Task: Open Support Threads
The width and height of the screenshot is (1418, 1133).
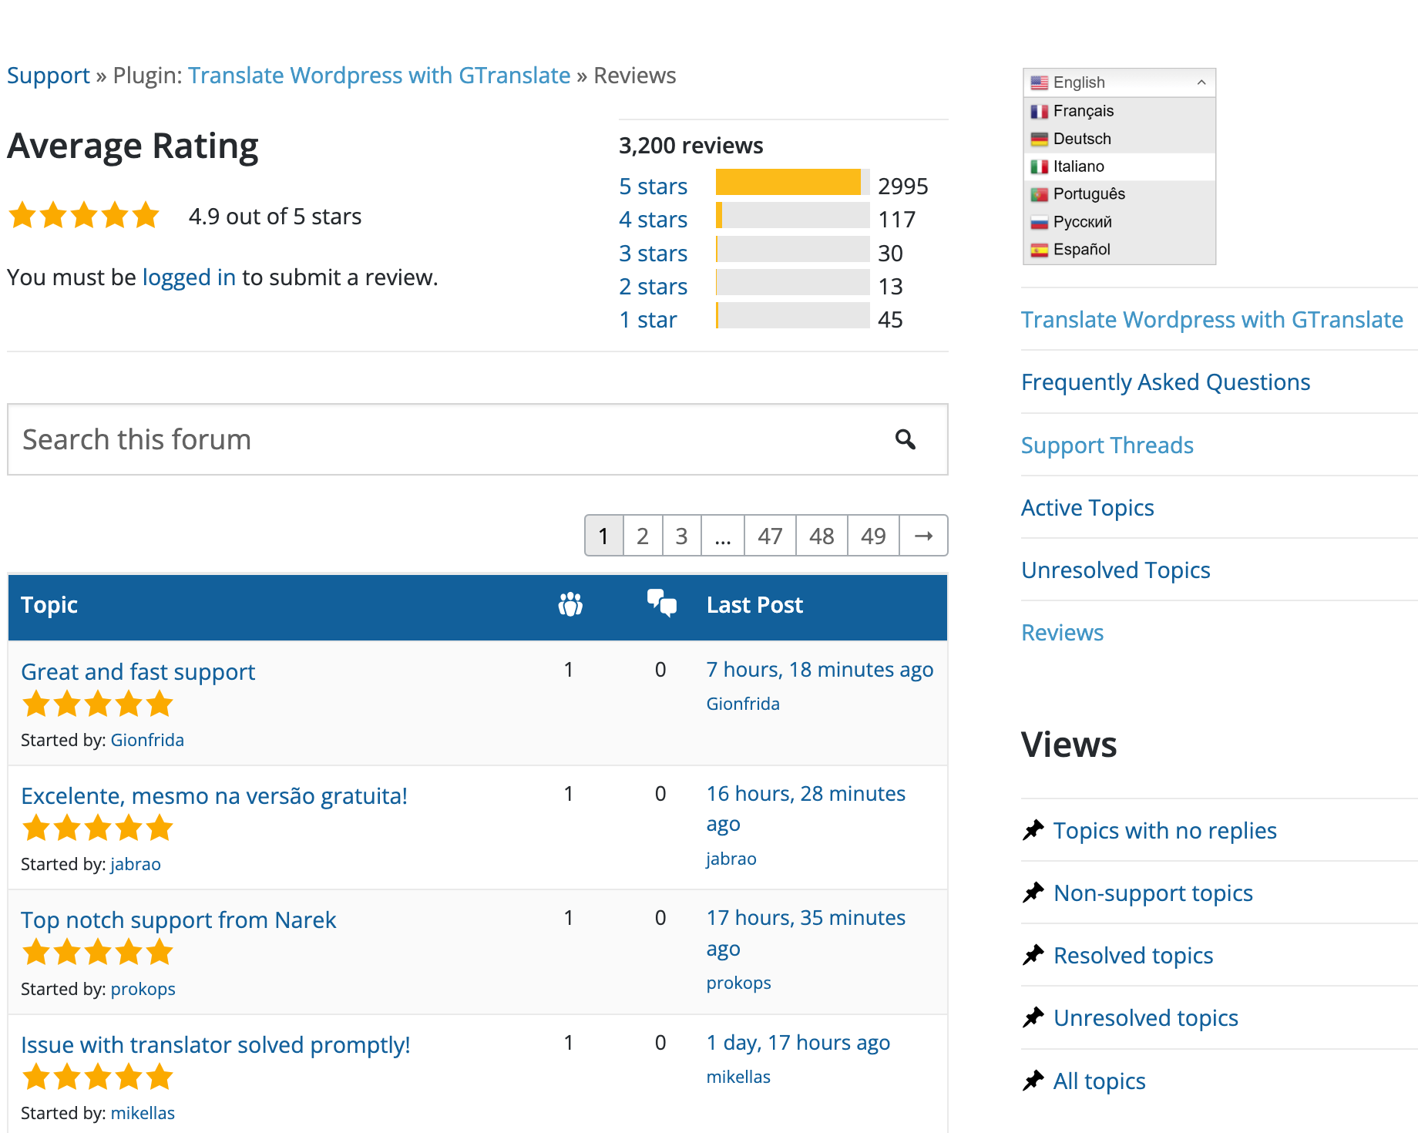Action: click(x=1107, y=445)
